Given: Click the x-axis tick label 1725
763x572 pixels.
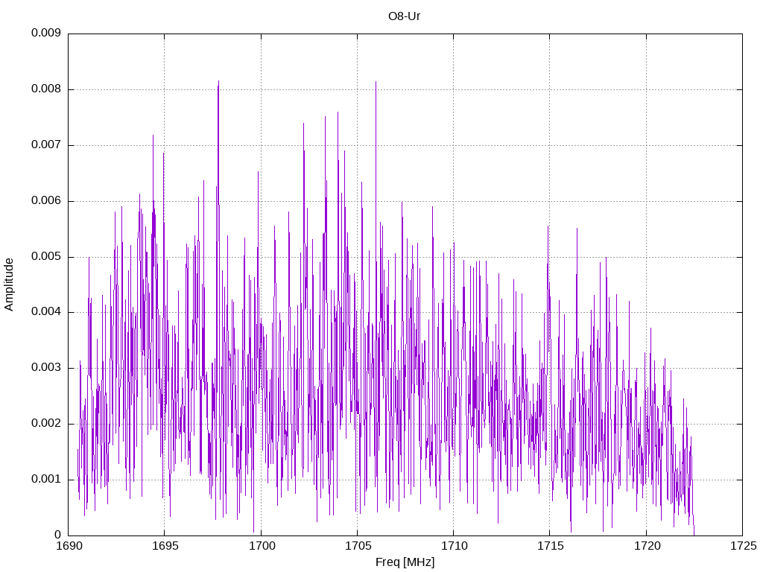Looking at the screenshot, I should (x=744, y=546).
